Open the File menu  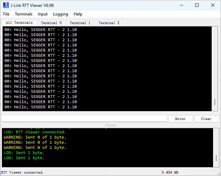(x=6, y=14)
